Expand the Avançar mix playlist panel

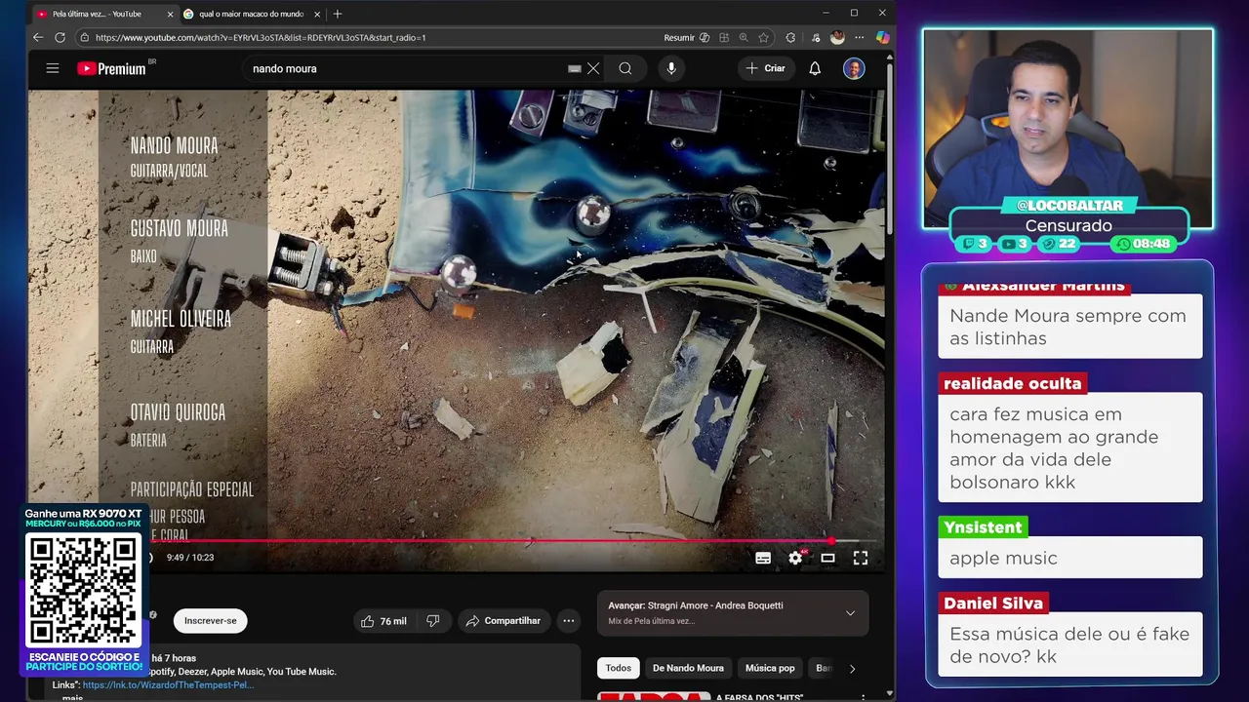pyautogui.click(x=850, y=613)
